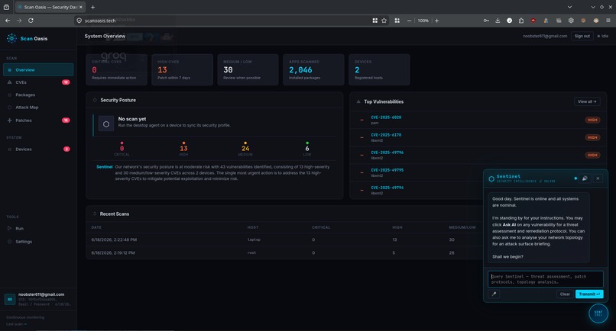Close the Scan Oasis browser tab

coord(81,7)
